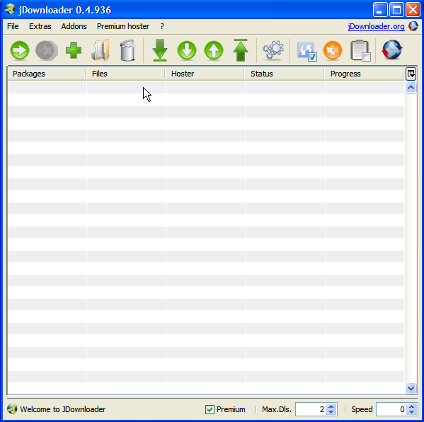
Task: Move selection down with the circled down-arrow icon
Action: 187,50
